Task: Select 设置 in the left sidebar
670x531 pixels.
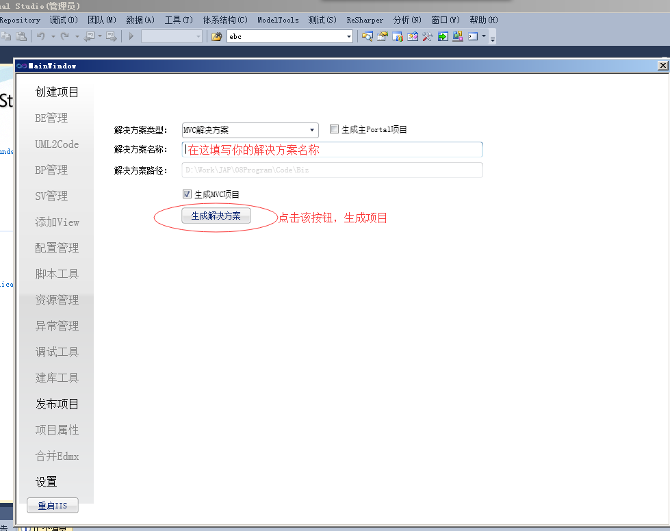Action: pyautogui.click(x=47, y=482)
